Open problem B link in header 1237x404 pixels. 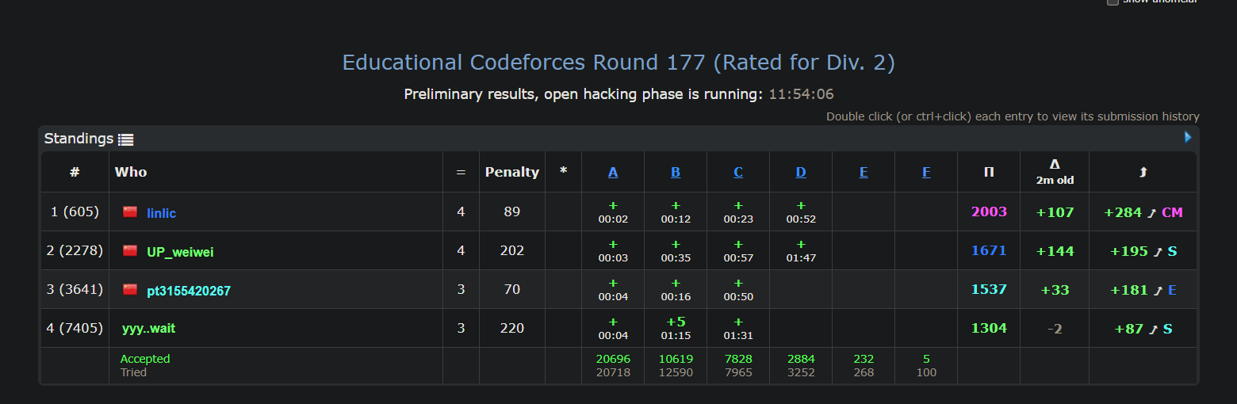point(676,172)
